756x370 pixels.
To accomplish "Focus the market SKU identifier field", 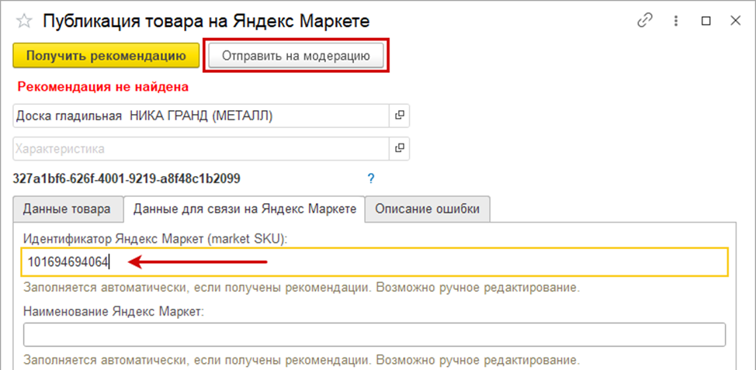I will pyautogui.click(x=373, y=262).
